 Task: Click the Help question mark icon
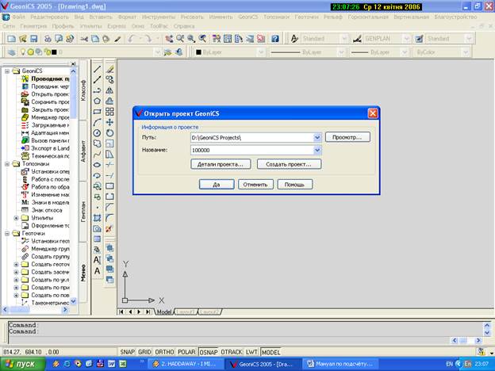pos(275,39)
